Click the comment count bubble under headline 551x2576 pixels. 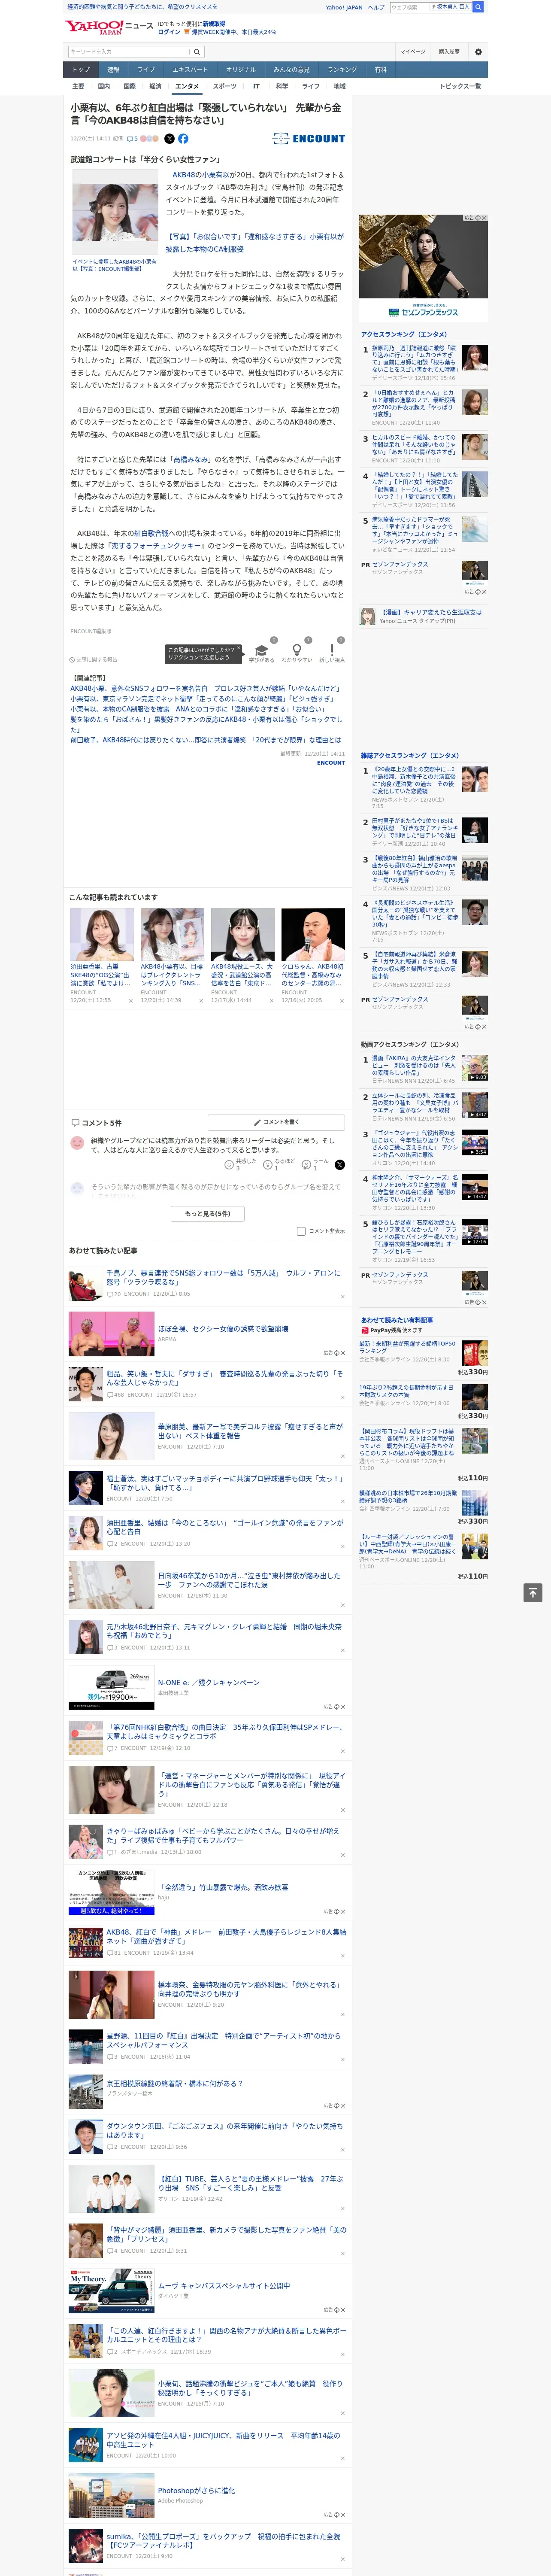[x=132, y=139]
